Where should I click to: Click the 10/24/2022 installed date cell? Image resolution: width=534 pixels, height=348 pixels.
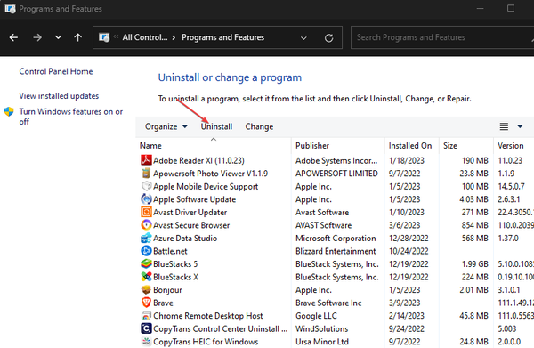pos(409,251)
